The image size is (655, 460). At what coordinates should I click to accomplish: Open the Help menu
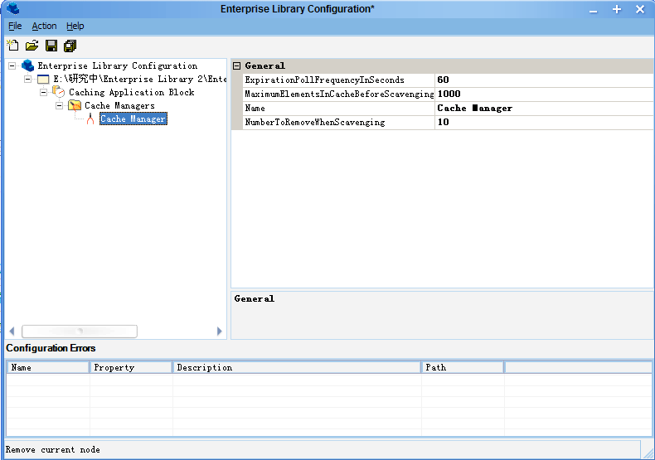point(75,26)
